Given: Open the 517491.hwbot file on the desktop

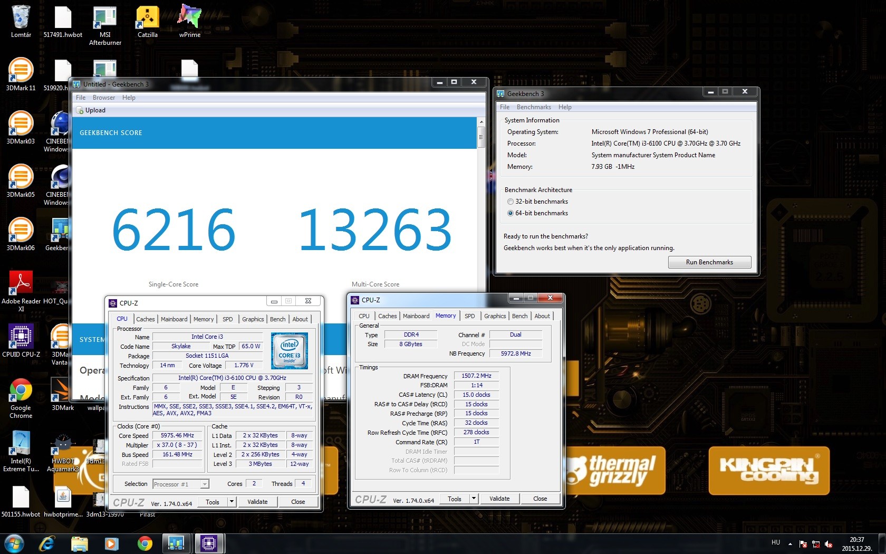Looking at the screenshot, I should [63, 21].
